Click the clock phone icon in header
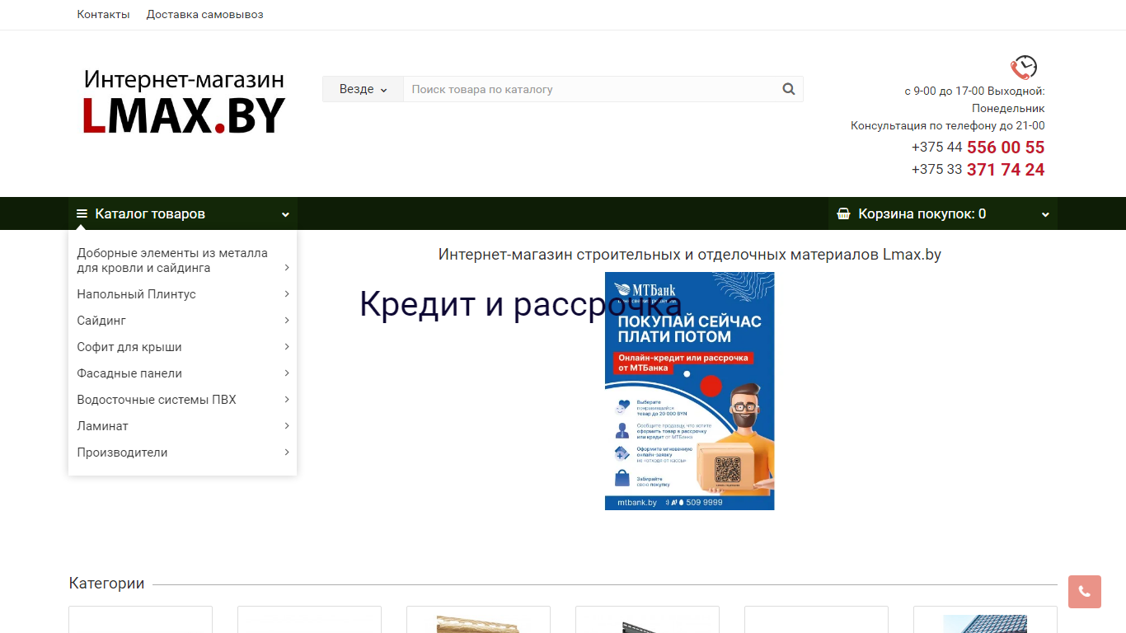This screenshot has height=633, width=1126. click(x=1024, y=68)
